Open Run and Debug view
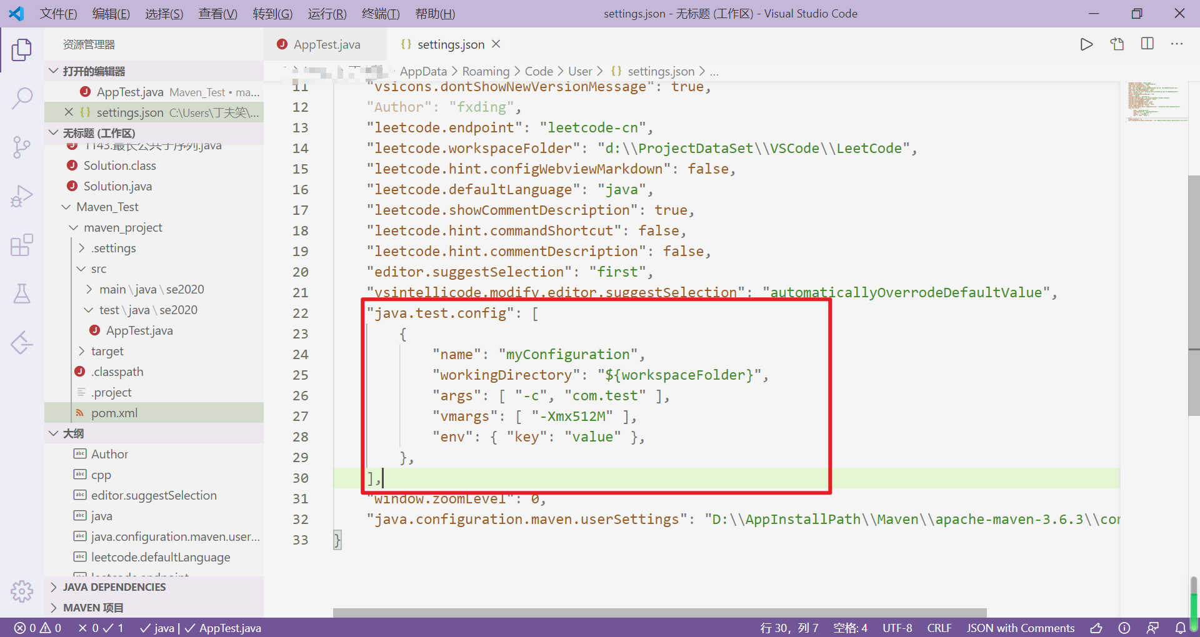Image resolution: width=1200 pixels, height=637 pixels. point(22,196)
